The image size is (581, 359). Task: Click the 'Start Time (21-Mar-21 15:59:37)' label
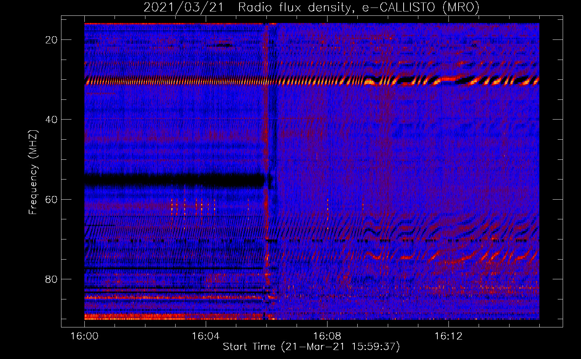(x=311, y=347)
